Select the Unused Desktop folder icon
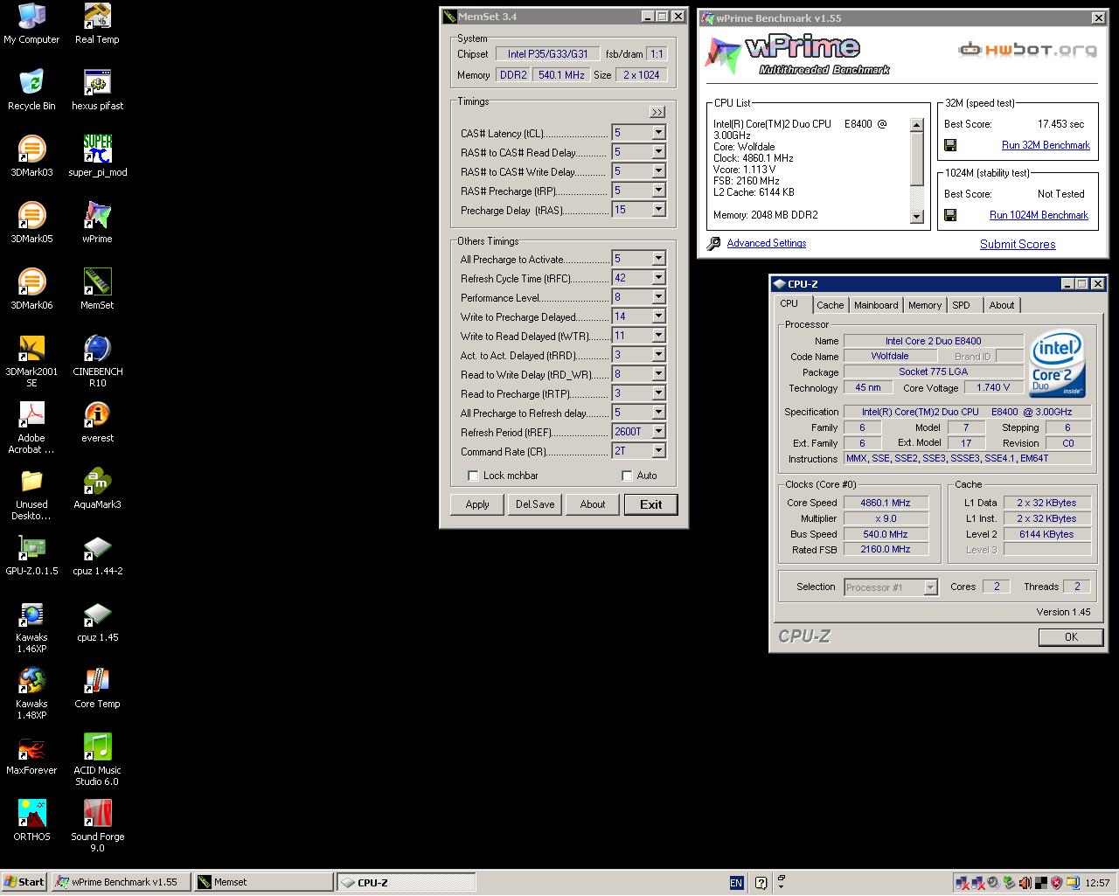This screenshot has height=896, width=1119. coord(31,495)
